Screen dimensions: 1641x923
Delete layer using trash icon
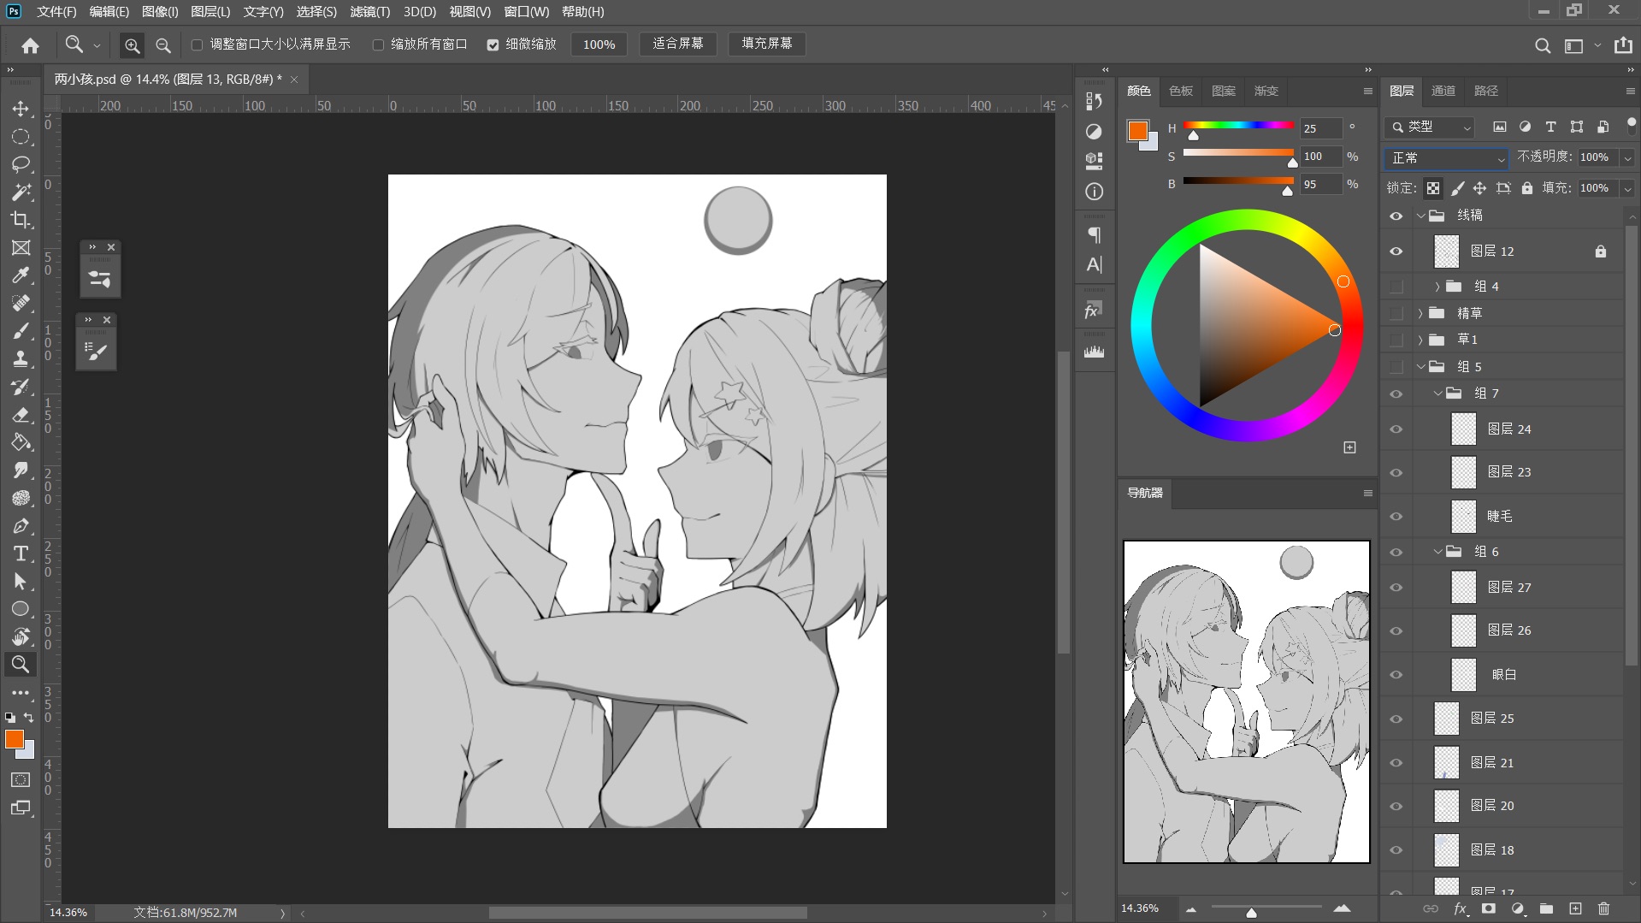[1603, 908]
